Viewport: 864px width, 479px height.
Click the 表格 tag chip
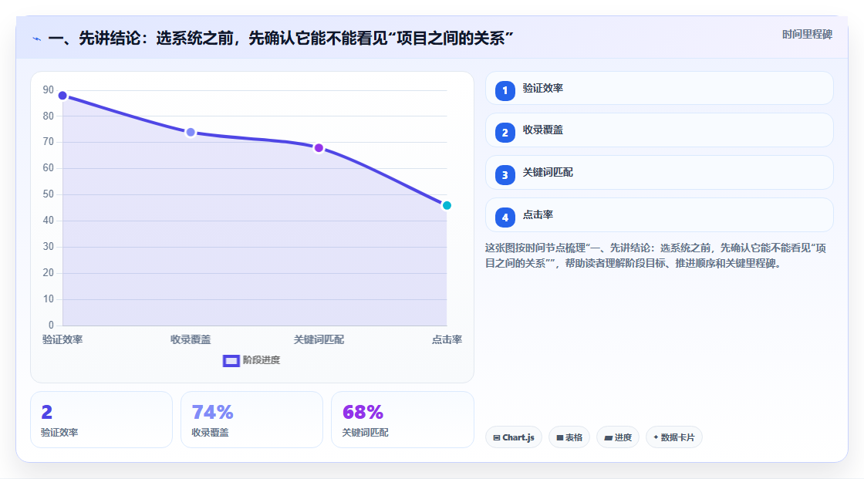pos(569,437)
